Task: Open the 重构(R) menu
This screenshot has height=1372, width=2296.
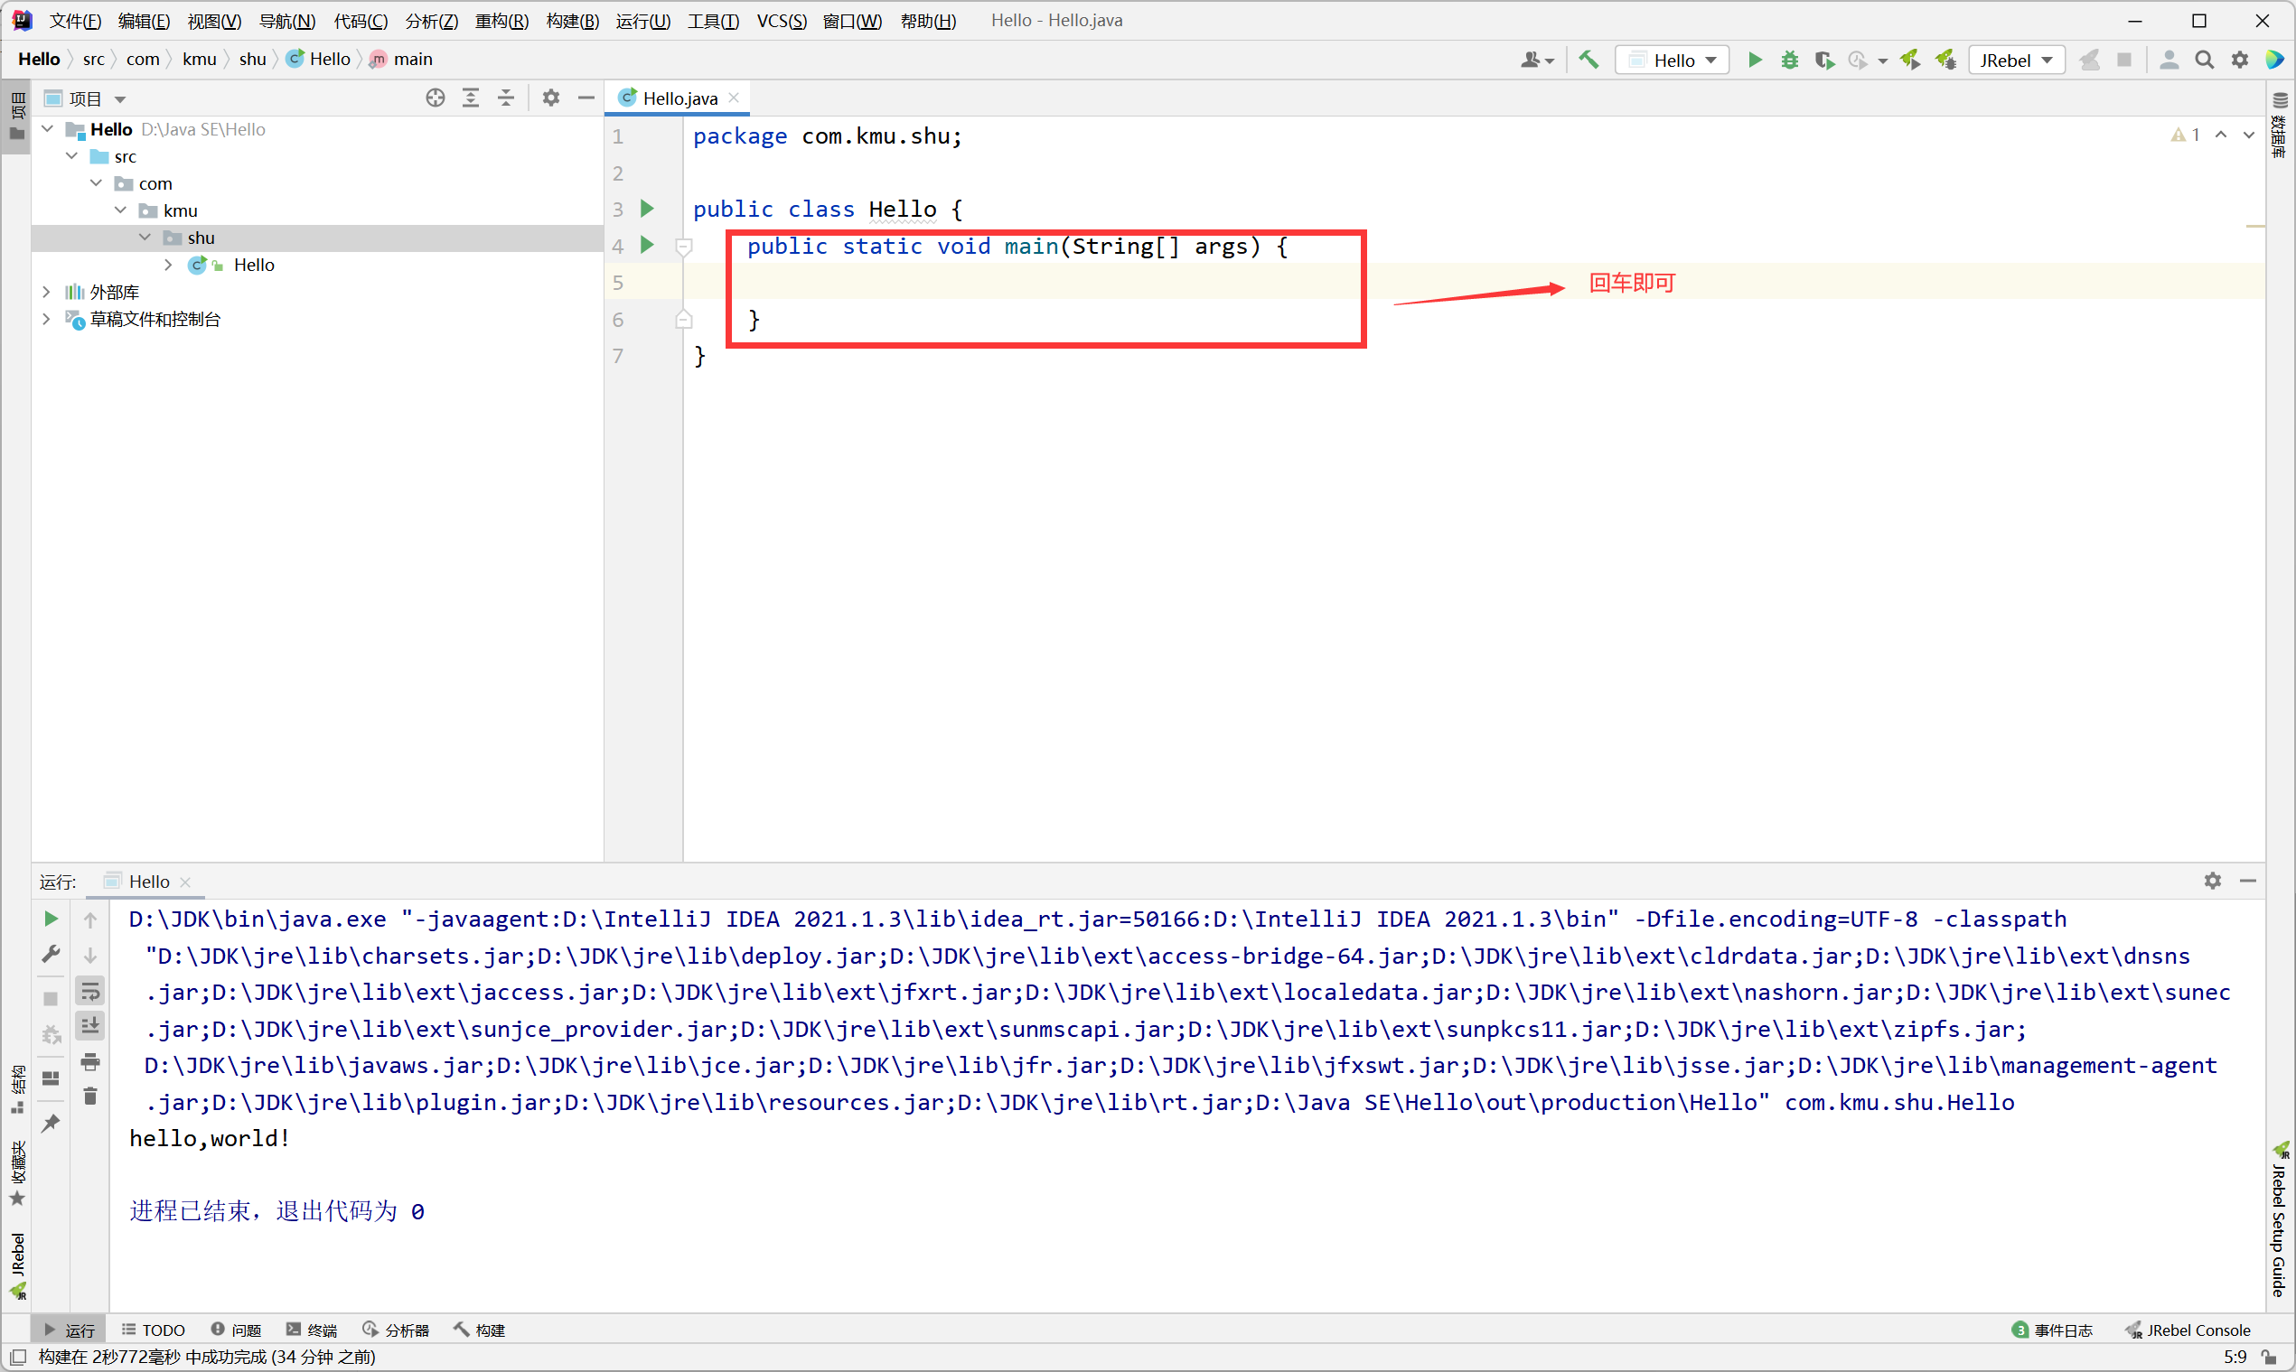Action: pyautogui.click(x=501, y=21)
